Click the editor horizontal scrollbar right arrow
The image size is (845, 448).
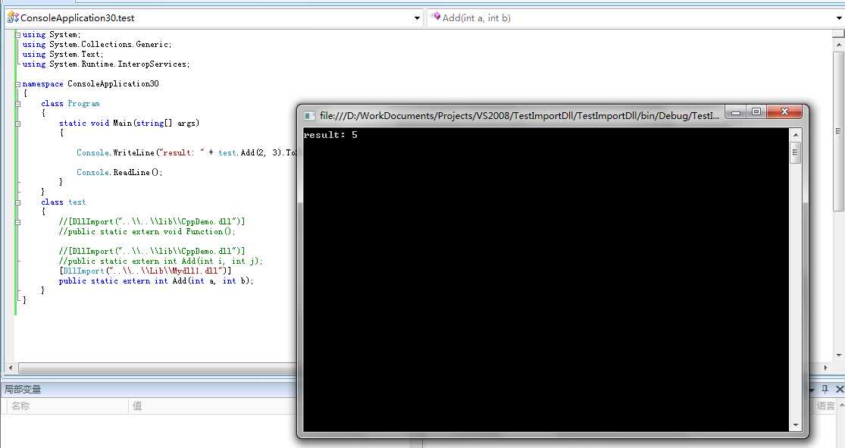pyautogui.click(x=825, y=368)
